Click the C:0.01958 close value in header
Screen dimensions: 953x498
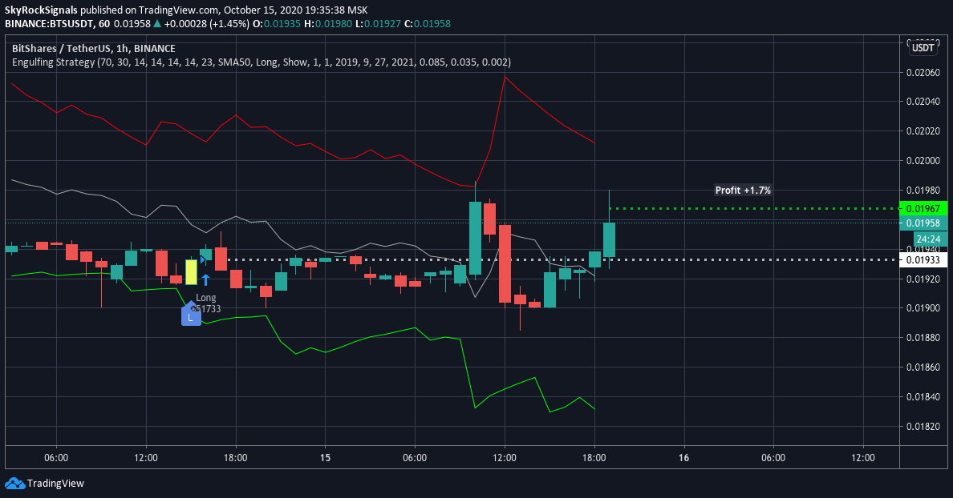point(428,24)
